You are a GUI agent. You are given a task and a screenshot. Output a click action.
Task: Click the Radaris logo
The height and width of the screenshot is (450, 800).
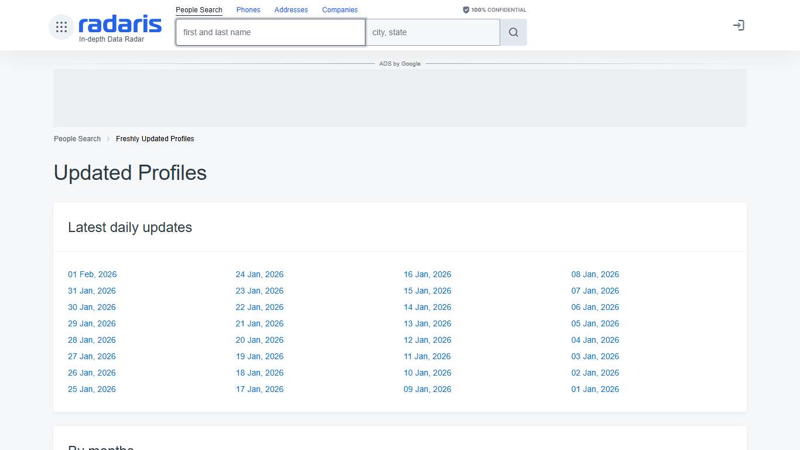pos(119,24)
